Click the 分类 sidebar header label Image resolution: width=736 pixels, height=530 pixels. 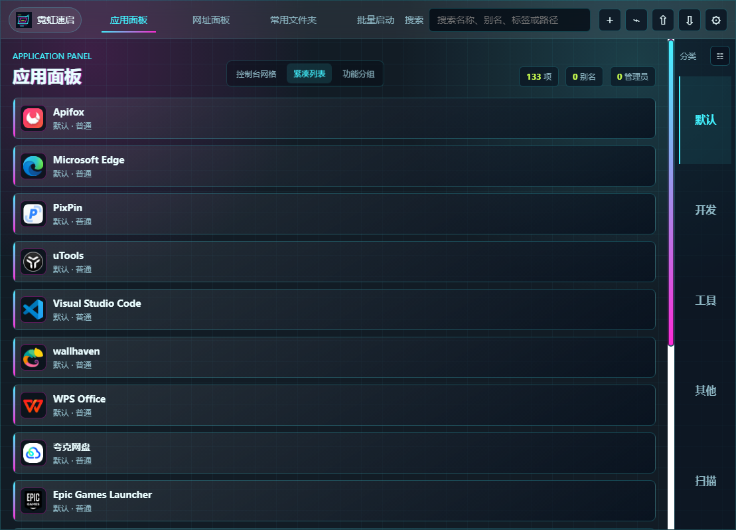pyautogui.click(x=688, y=56)
